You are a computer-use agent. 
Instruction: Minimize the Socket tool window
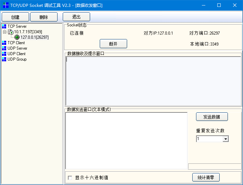click(x=204, y=5)
